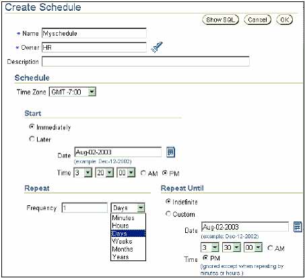Click into the empty Description field
This screenshot has width=305, height=278.
(145, 61)
